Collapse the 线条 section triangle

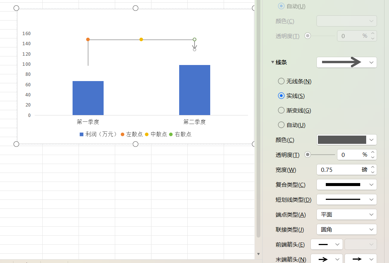click(x=273, y=62)
